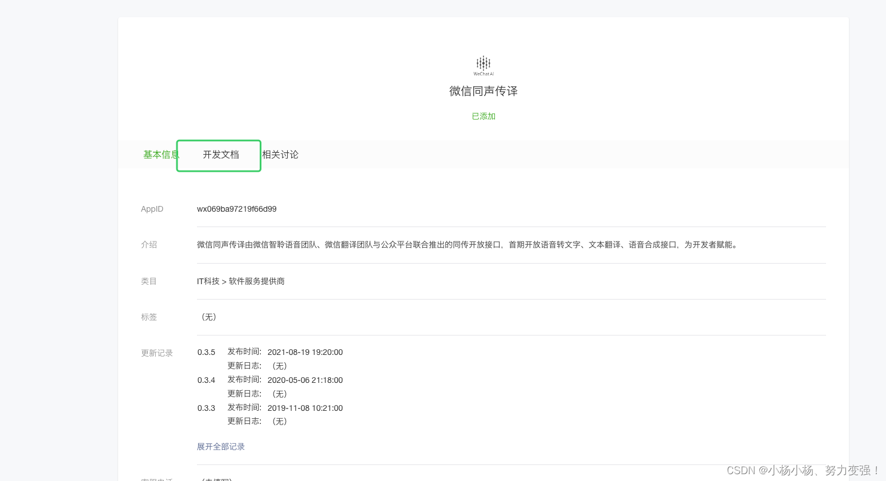Switch to the 基本信息 tab
Screen dimensions: 886x481
coord(161,155)
